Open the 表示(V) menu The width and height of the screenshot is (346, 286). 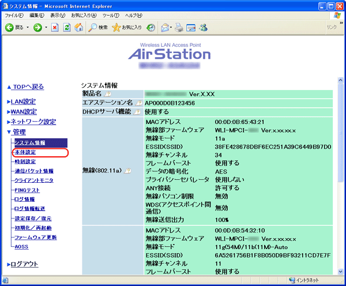tap(58, 16)
